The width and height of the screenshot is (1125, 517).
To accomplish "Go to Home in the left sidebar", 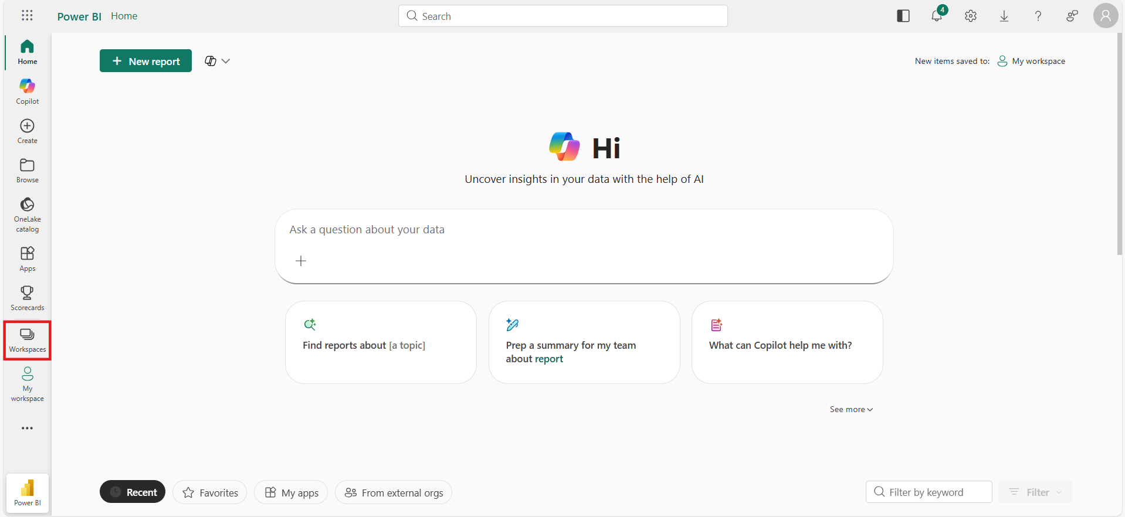I will click(27, 52).
